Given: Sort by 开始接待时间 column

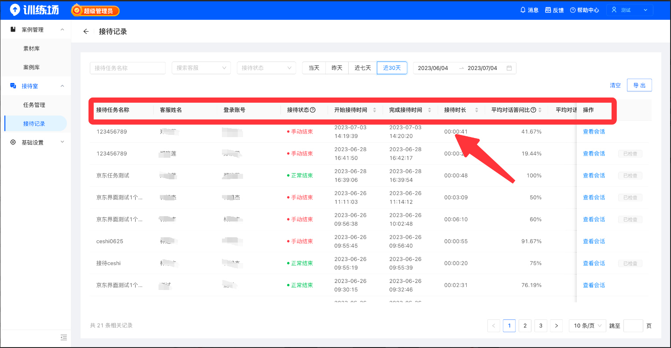Looking at the screenshot, I should [x=375, y=110].
